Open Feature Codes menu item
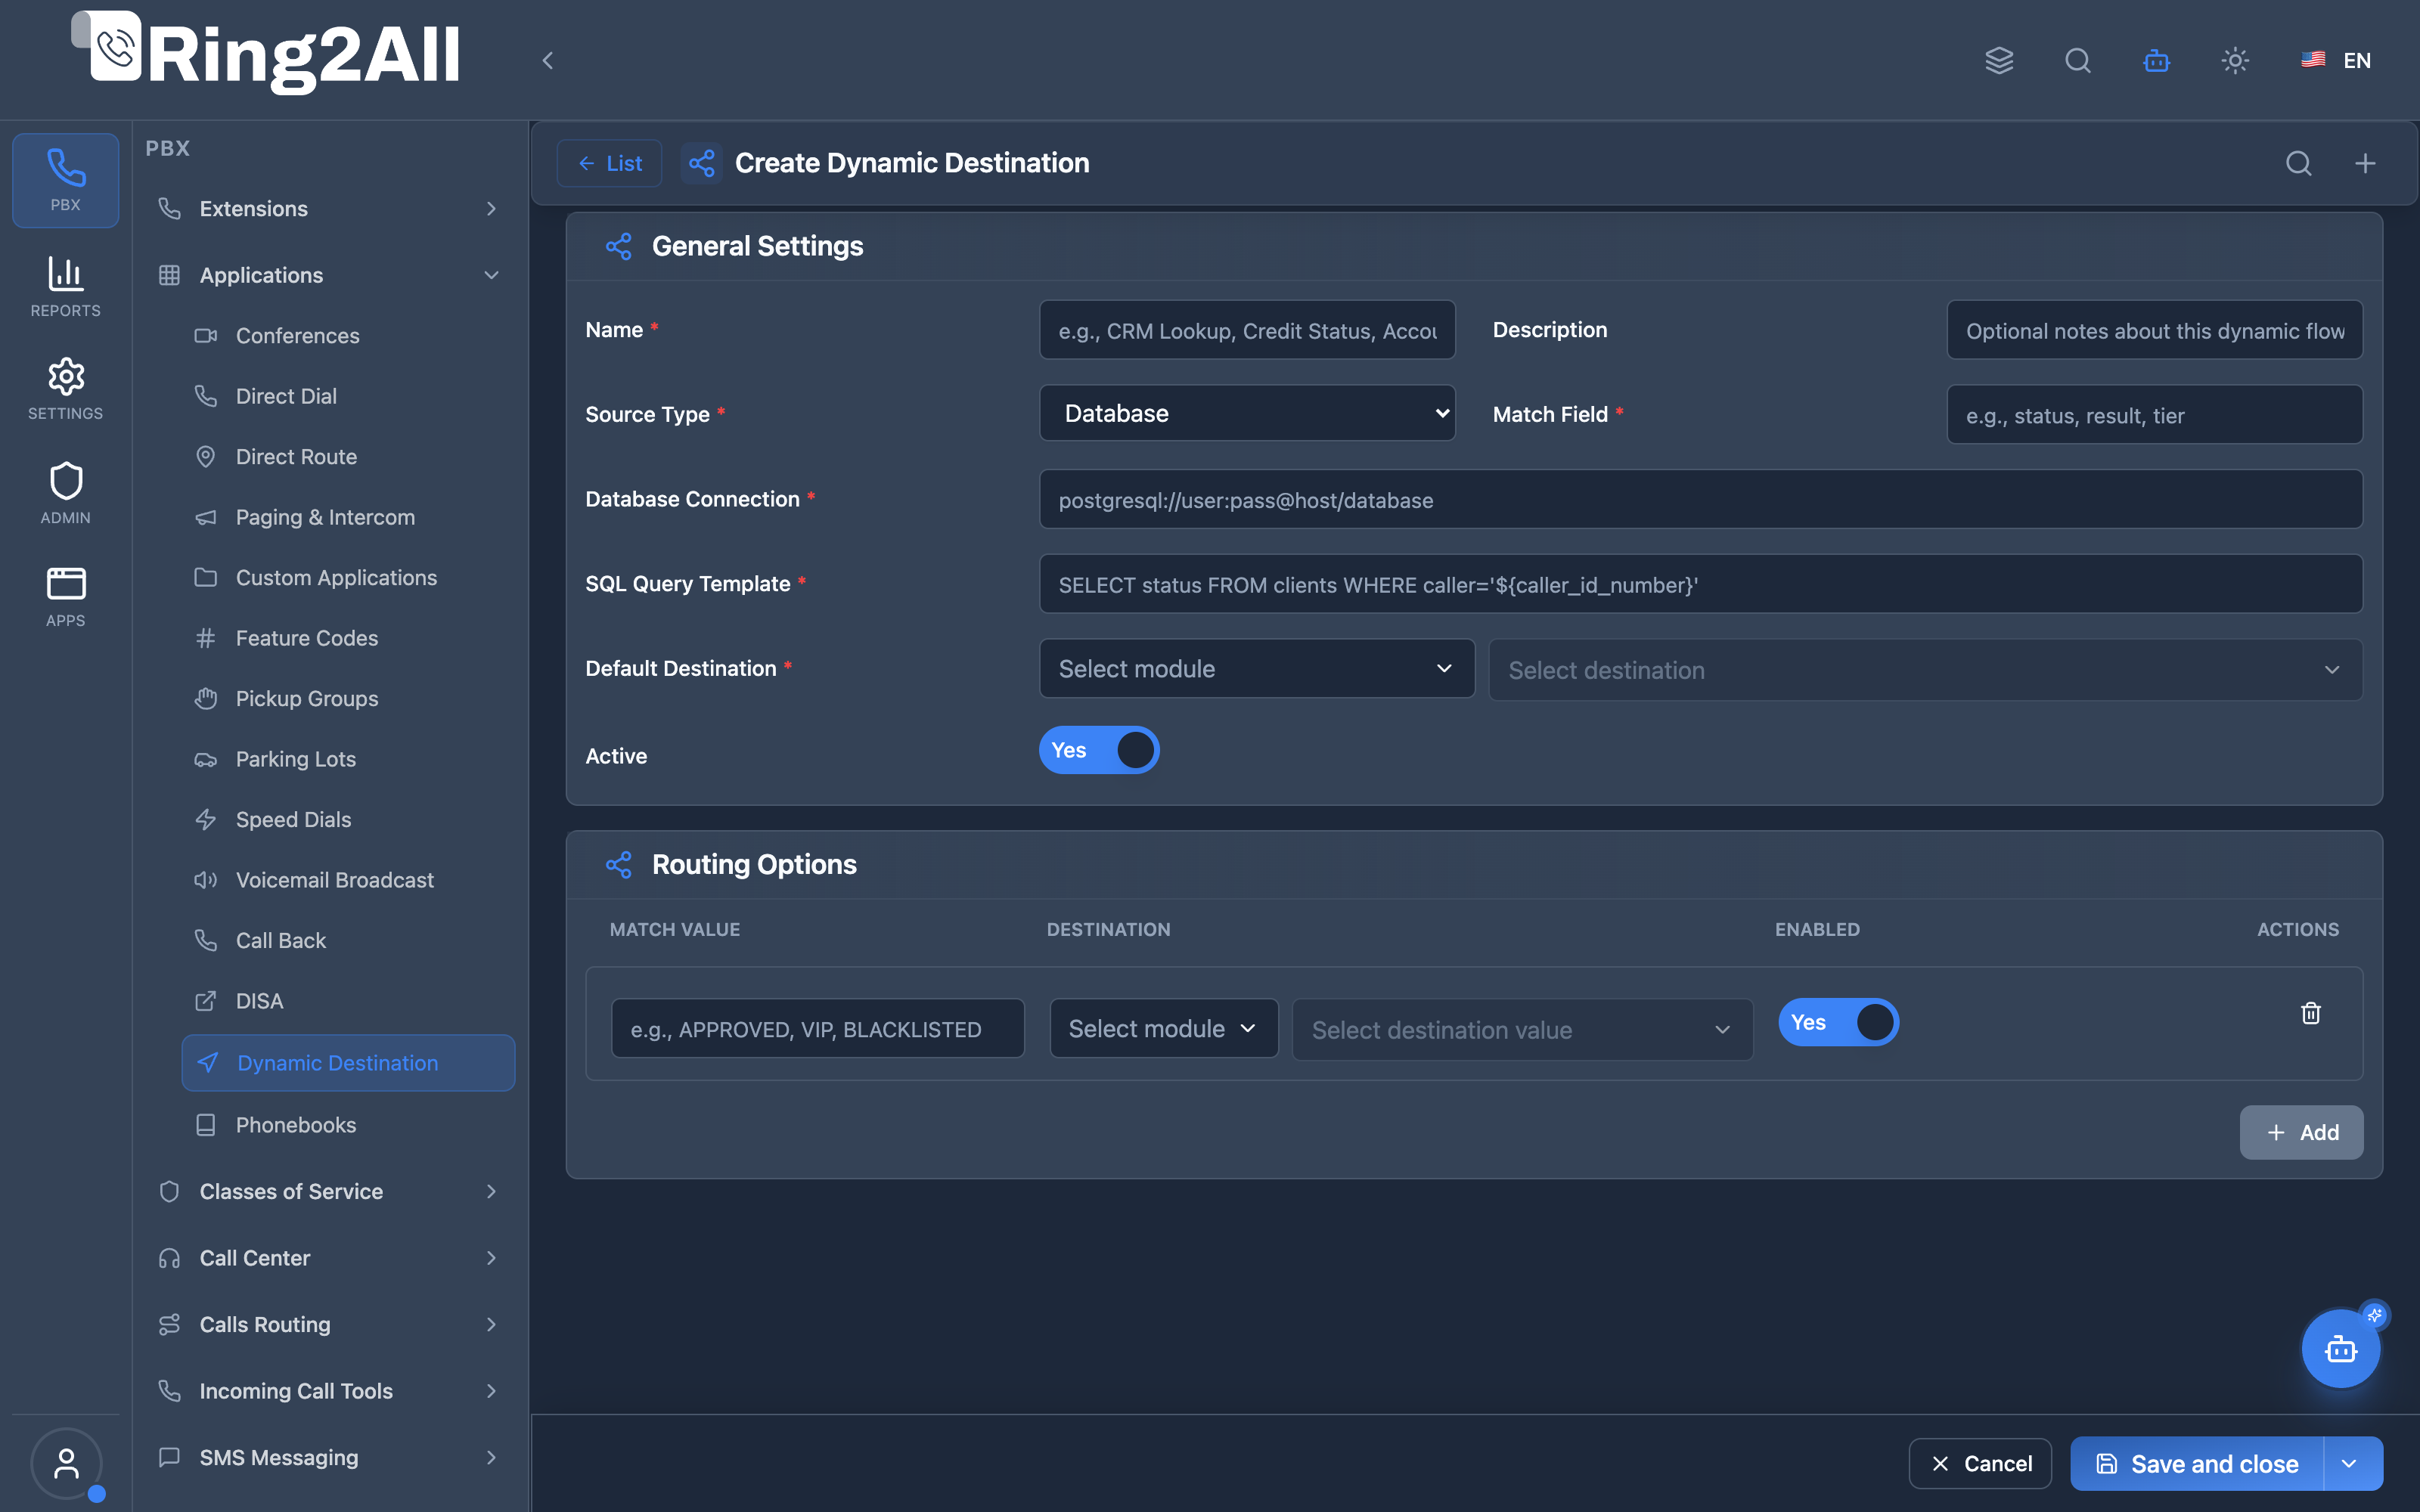 pos(348,638)
